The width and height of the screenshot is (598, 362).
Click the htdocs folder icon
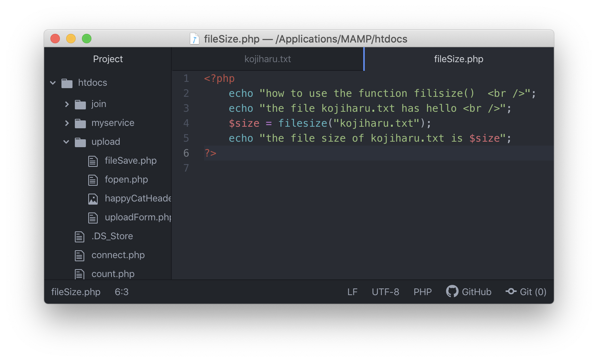click(67, 83)
